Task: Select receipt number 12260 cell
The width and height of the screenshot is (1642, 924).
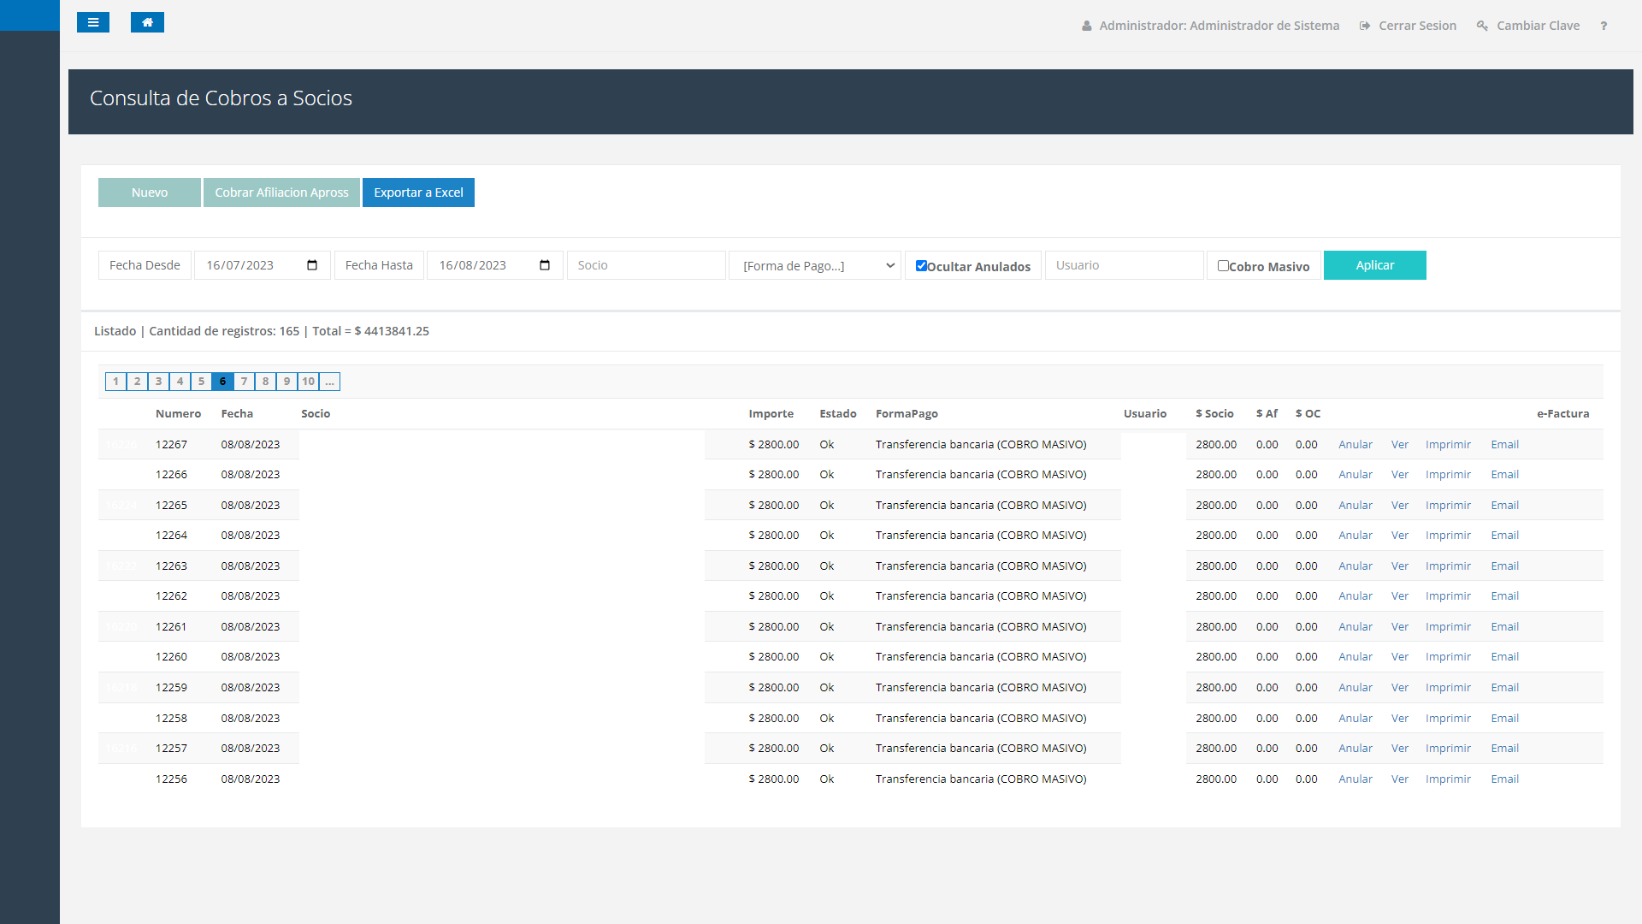Action: pyautogui.click(x=171, y=656)
